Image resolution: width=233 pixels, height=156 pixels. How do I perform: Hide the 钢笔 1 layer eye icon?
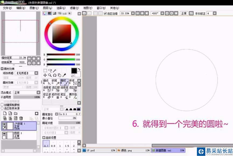[x=4, y=124]
